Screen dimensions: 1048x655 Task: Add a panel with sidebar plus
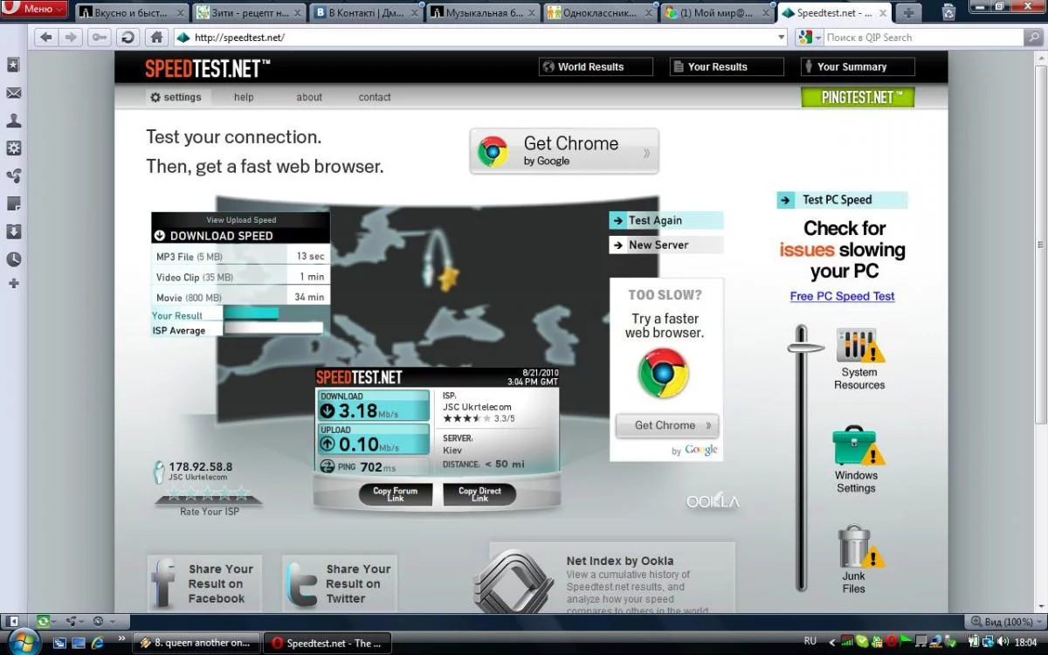point(14,284)
